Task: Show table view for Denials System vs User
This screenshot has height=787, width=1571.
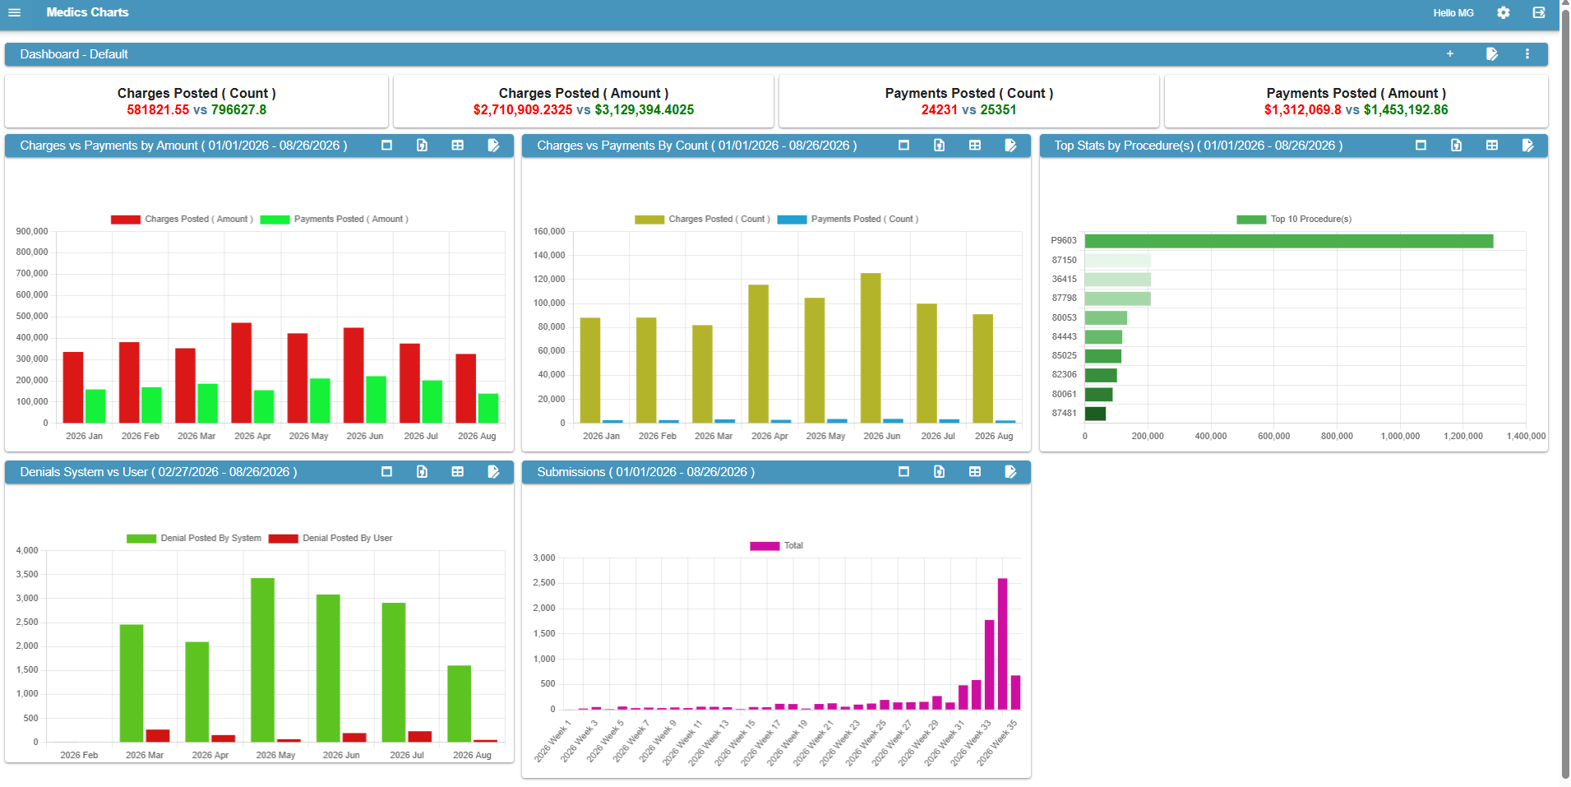Action: click(x=458, y=472)
